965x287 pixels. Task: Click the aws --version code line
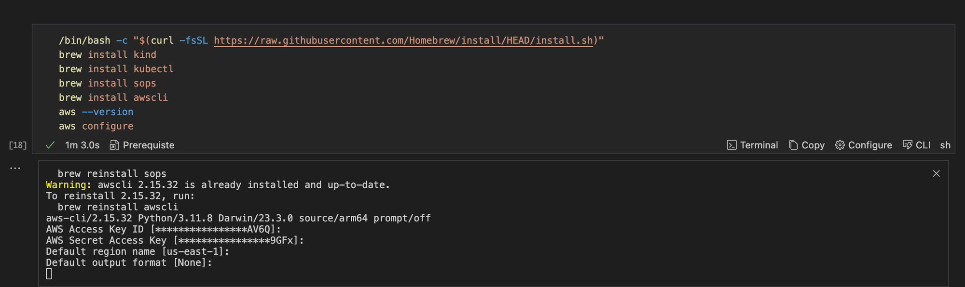pos(96,112)
